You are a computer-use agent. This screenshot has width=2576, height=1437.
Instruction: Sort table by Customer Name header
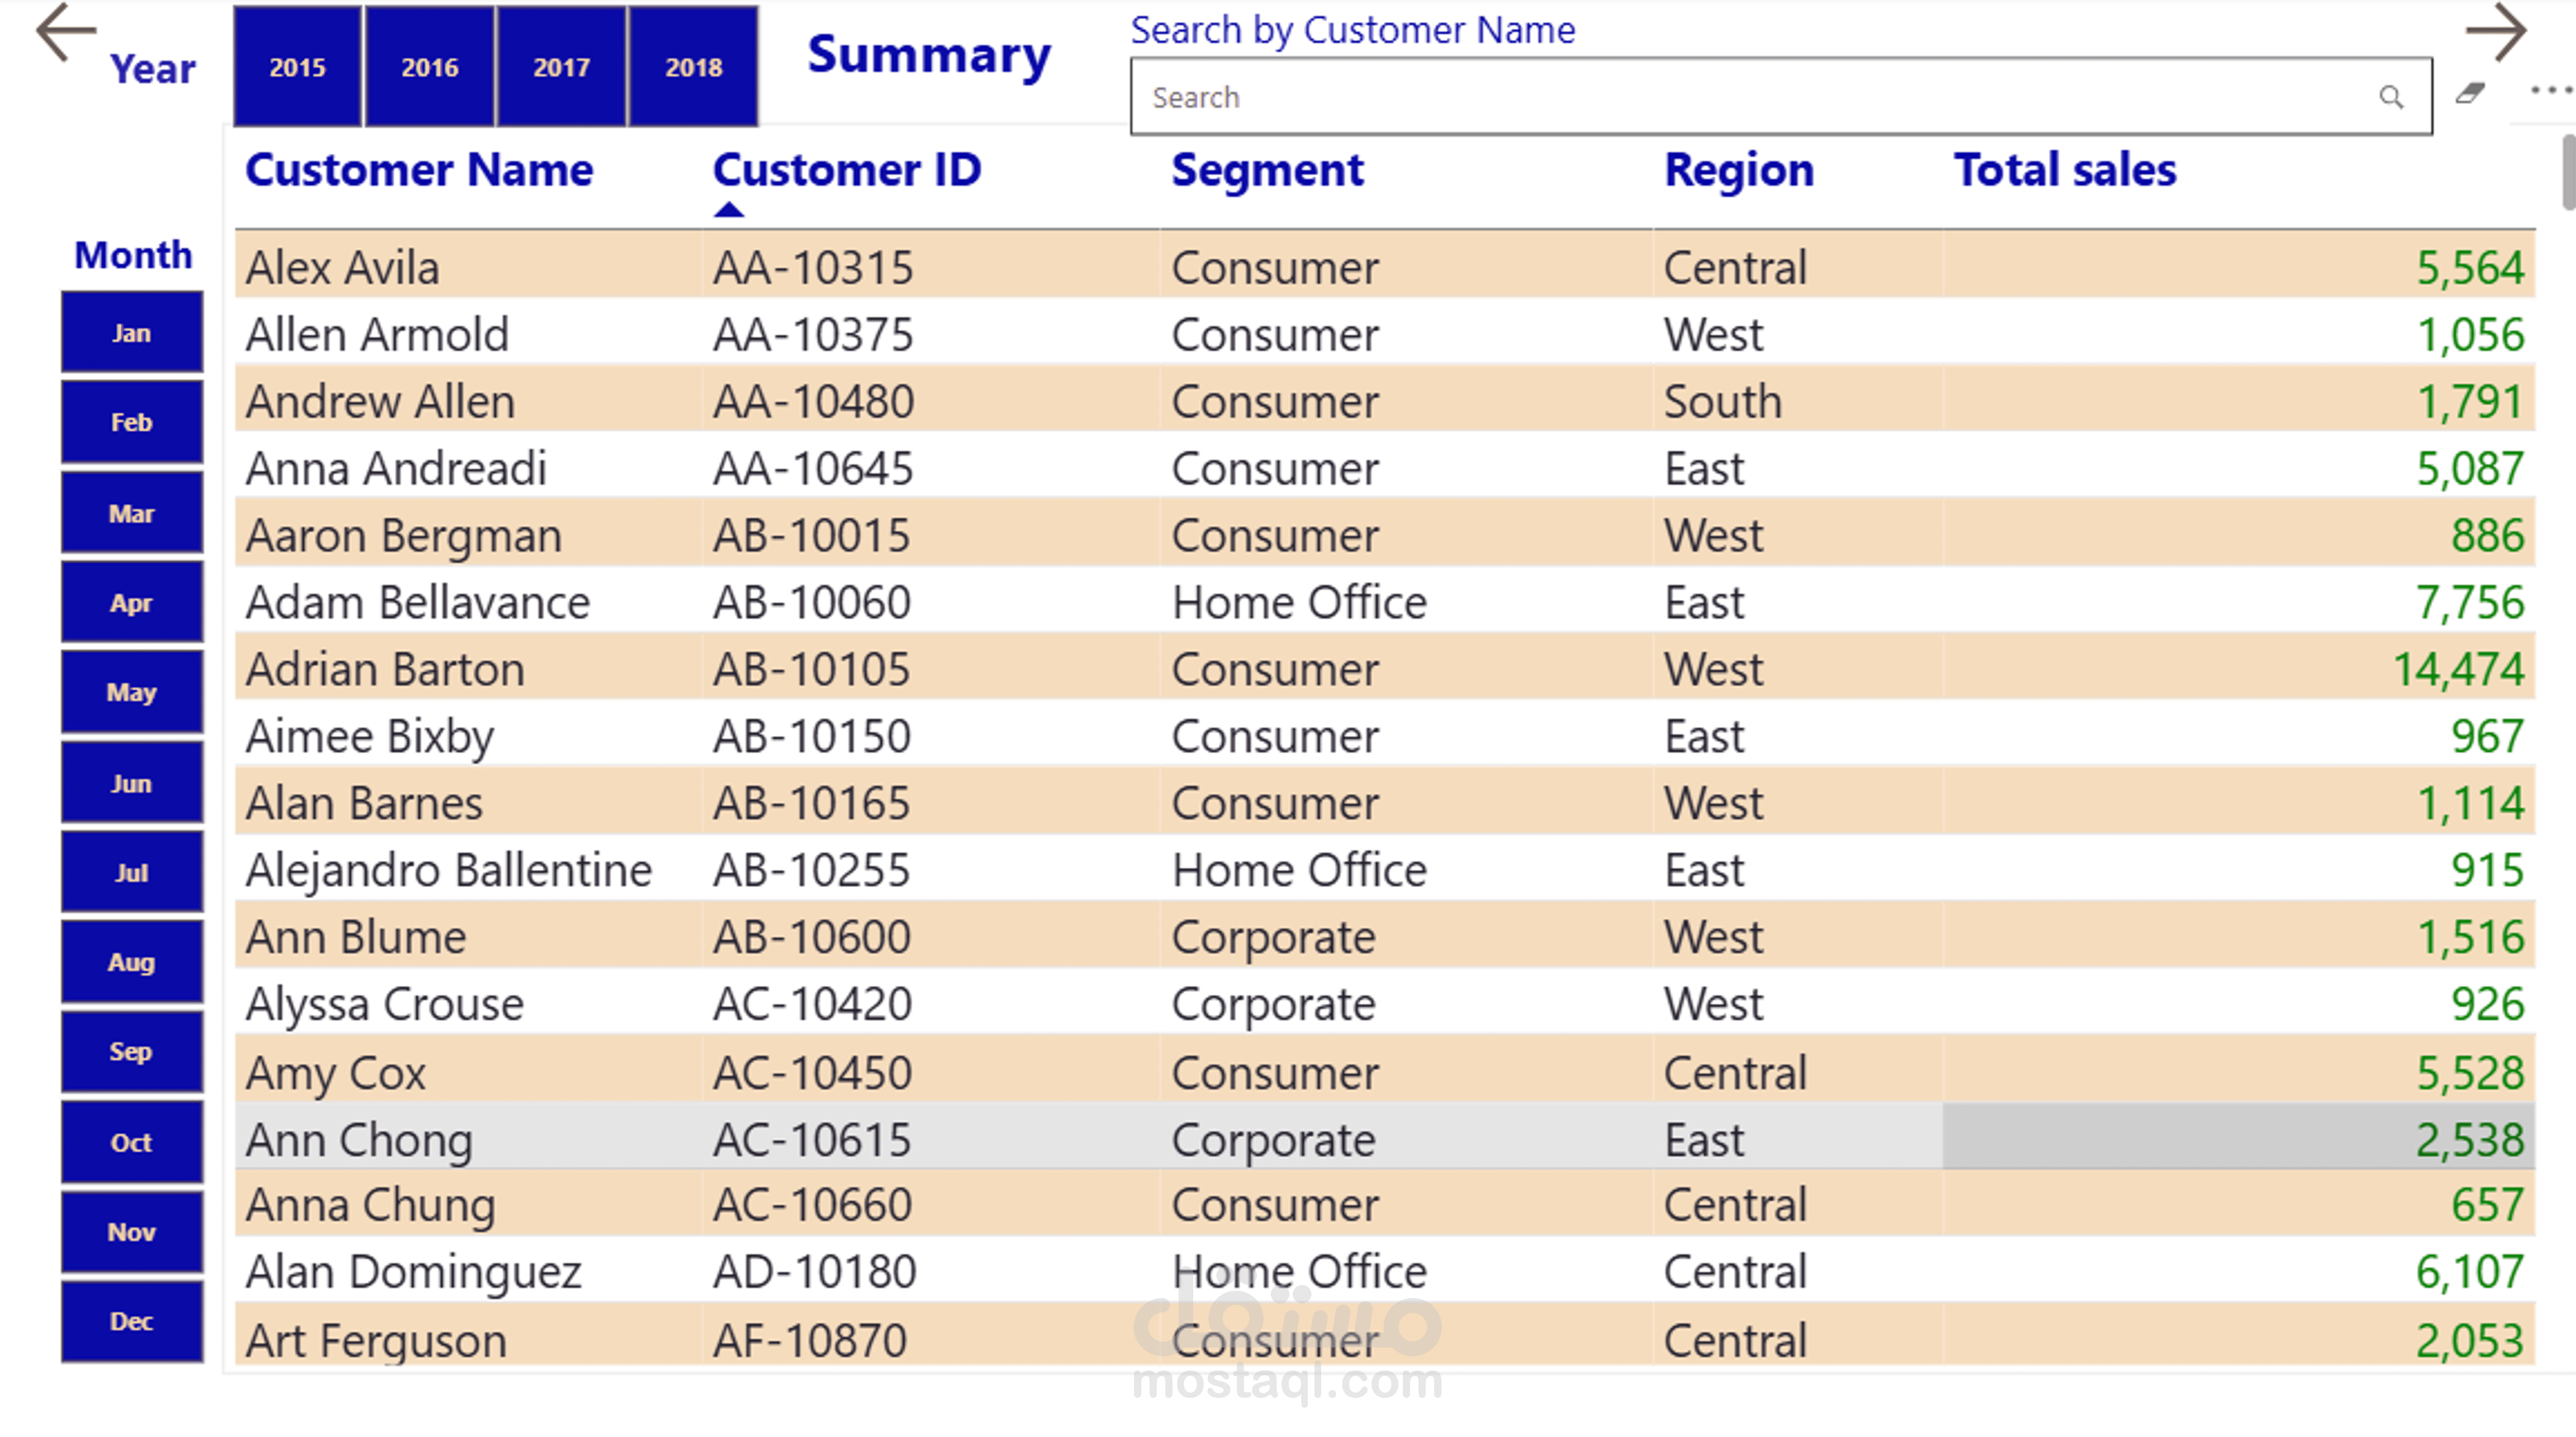pos(419,170)
